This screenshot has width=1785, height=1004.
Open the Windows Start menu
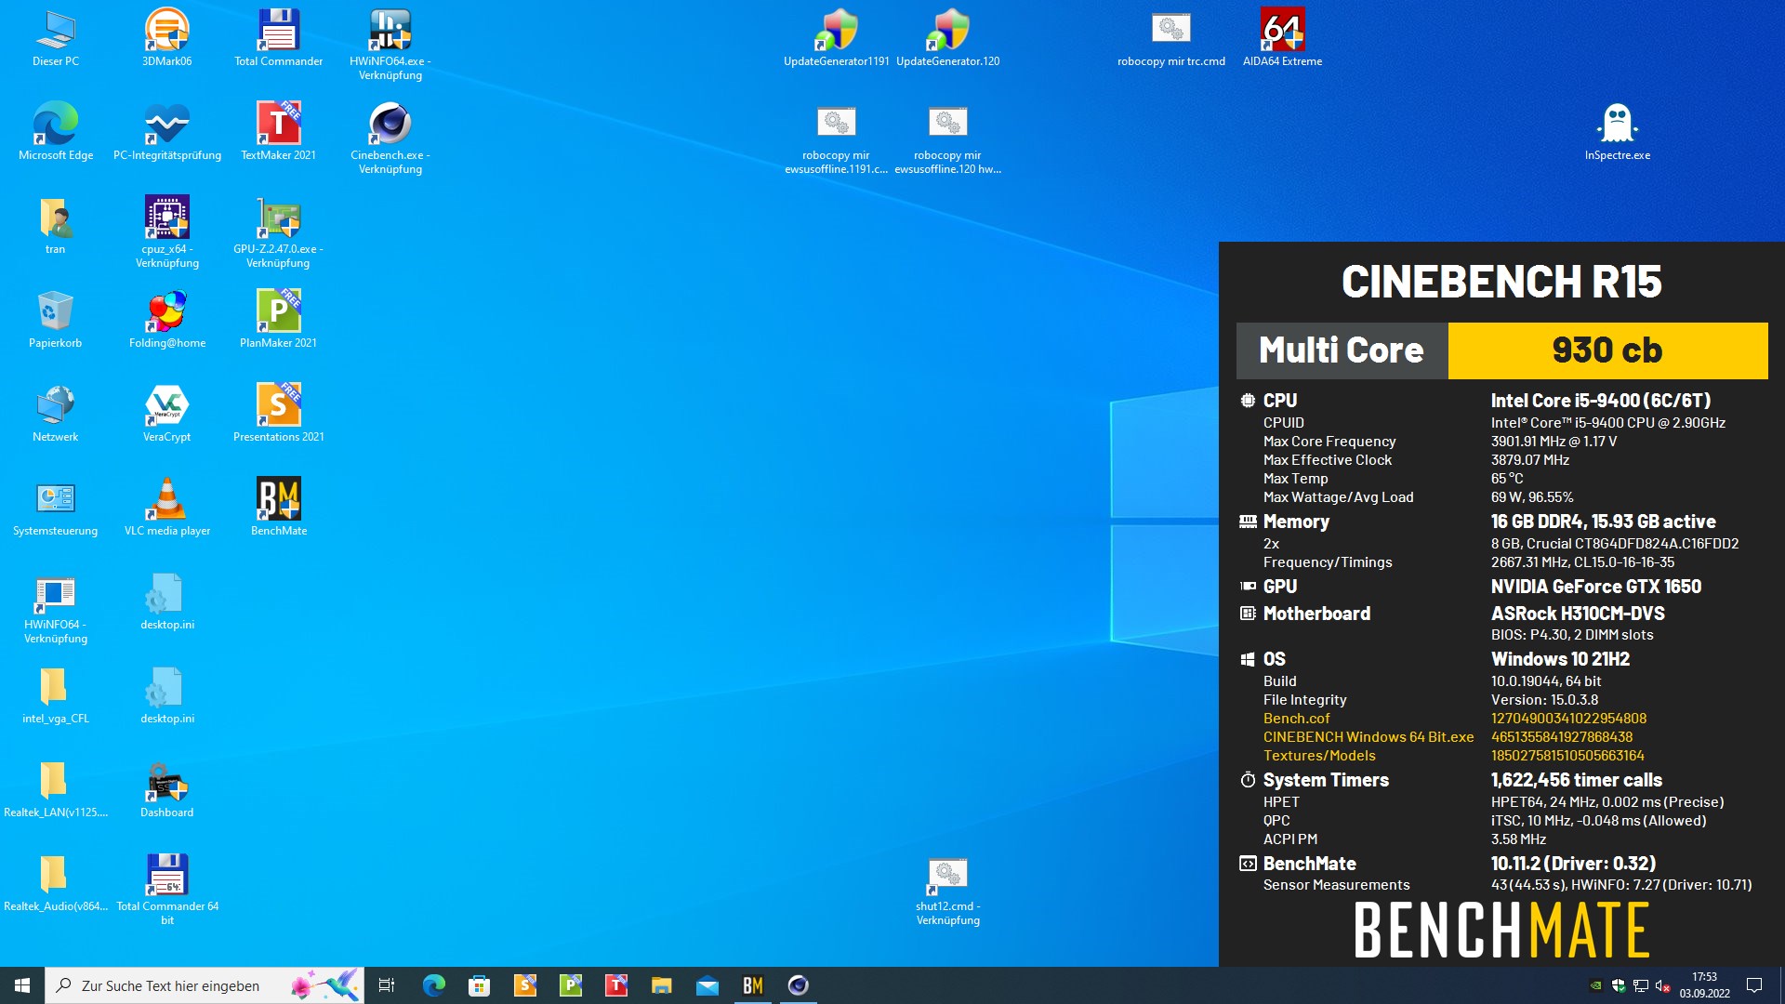tap(22, 985)
